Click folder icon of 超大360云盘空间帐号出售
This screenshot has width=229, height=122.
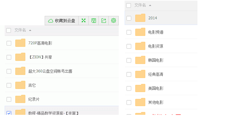tap(20, 71)
